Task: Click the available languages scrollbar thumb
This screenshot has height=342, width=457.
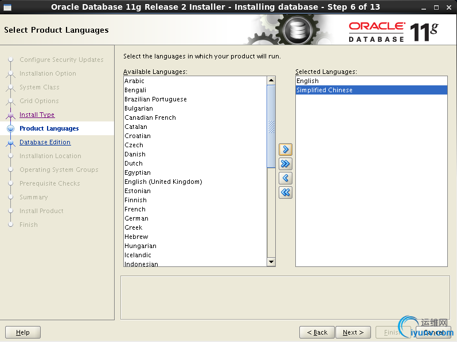Action: 271,127
